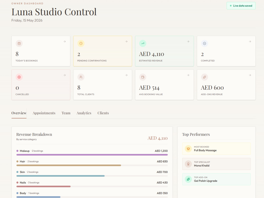
Task: Click the Today's Bookings count 8
Action: coord(17,54)
